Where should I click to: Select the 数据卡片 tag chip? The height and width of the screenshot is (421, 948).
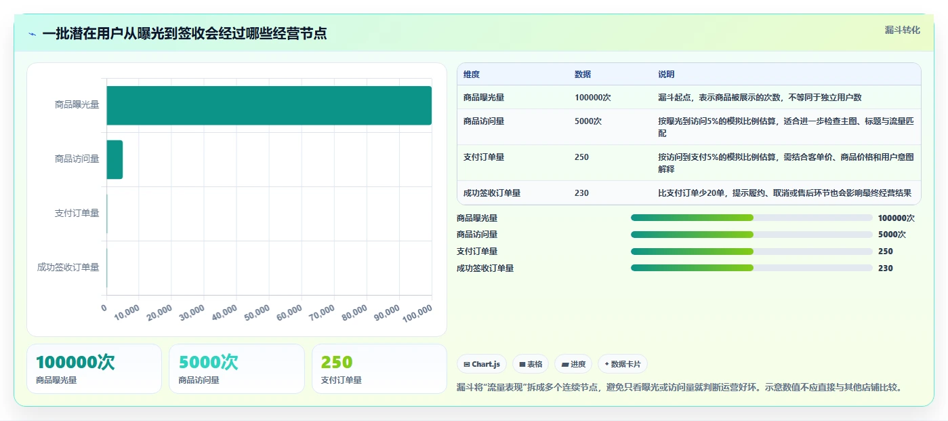pyautogui.click(x=623, y=364)
